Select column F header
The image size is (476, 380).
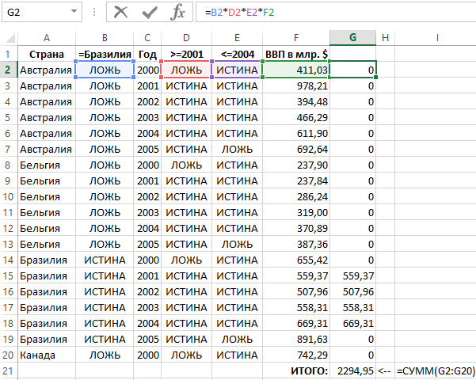coord(295,38)
